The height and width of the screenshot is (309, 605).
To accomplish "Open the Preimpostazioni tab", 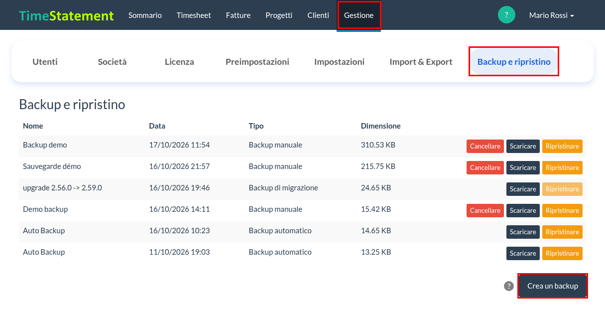I will click(x=257, y=62).
